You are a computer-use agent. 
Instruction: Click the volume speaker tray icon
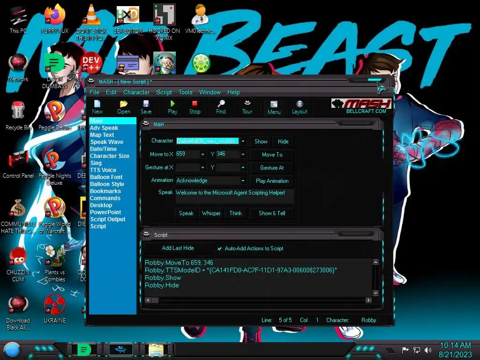[428, 350]
